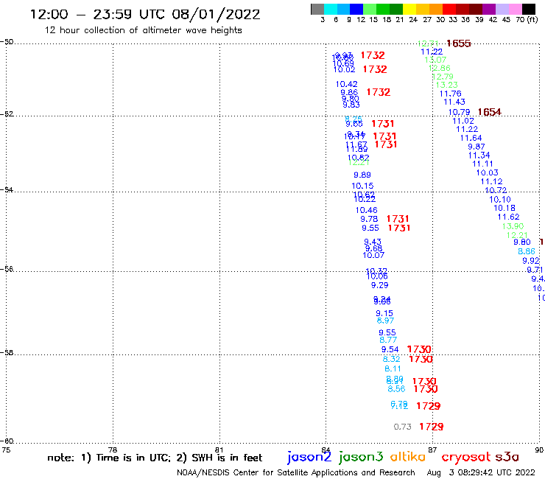Click wave height value '10.10'

[x=500, y=199]
